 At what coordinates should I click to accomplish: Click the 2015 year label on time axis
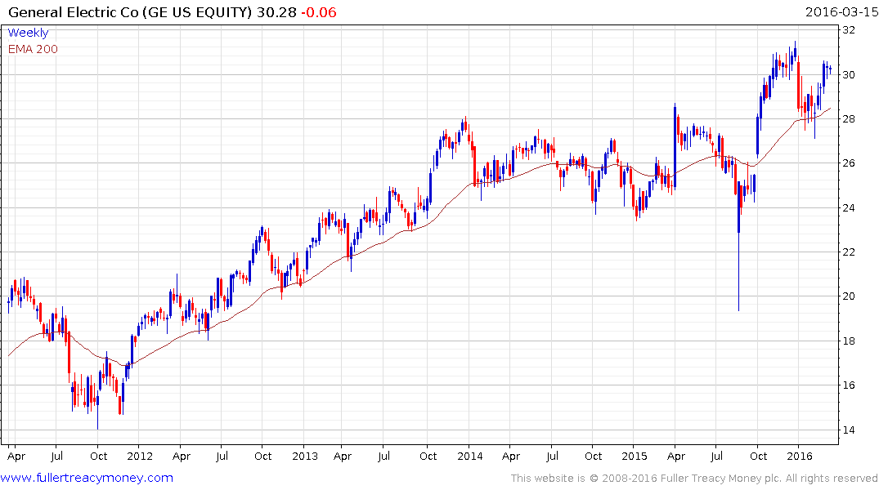[634, 456]
